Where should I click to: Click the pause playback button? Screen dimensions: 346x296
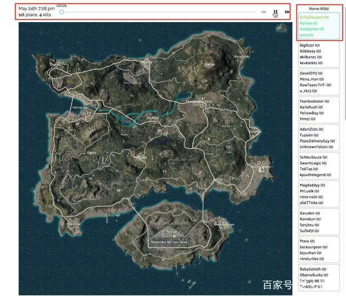[x=275, y=12]
